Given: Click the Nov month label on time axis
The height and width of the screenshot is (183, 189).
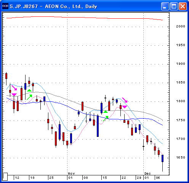Looking at the screenshot, I should 71,173.
